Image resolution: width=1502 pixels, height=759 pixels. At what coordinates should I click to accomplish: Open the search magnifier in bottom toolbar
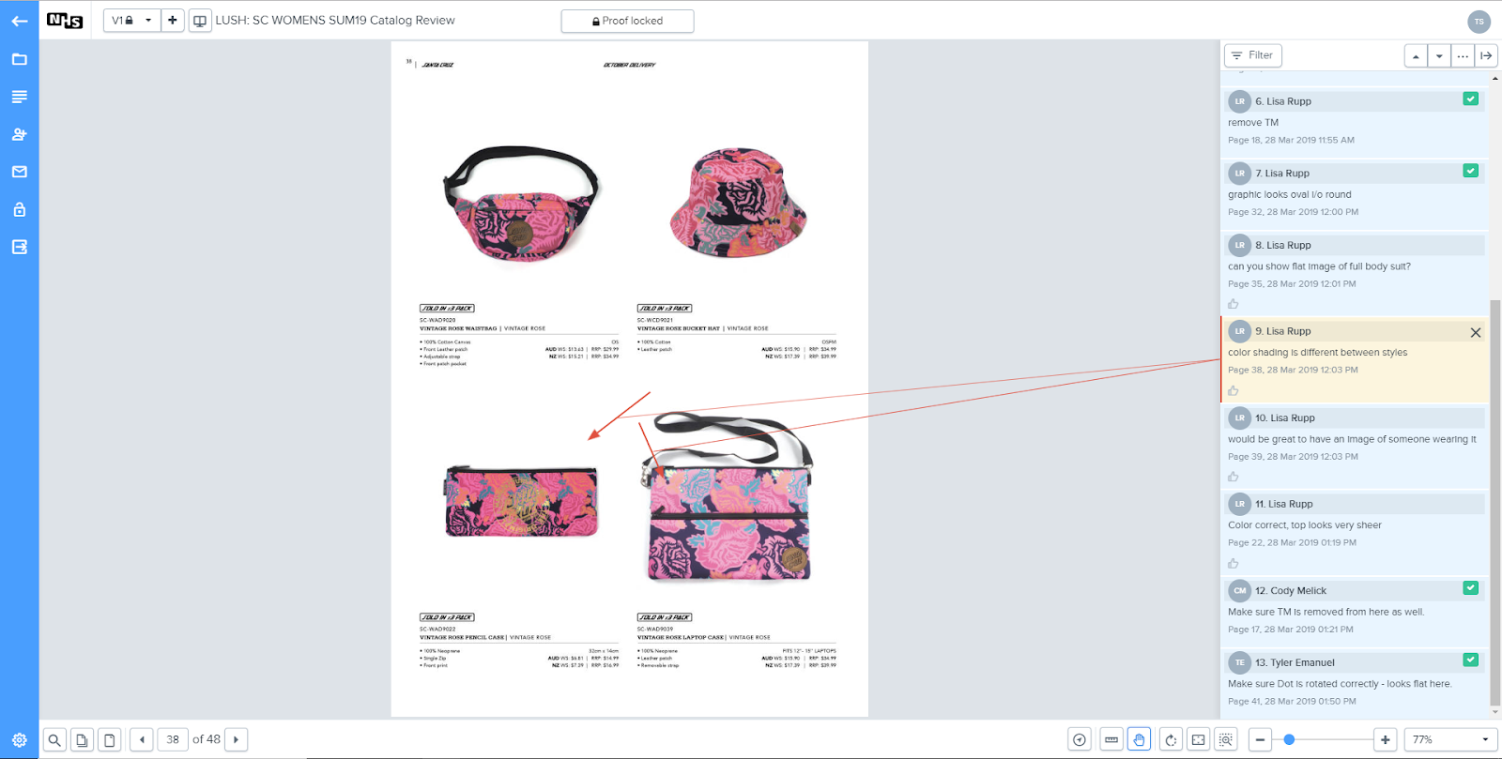click(x=54, y=740)
